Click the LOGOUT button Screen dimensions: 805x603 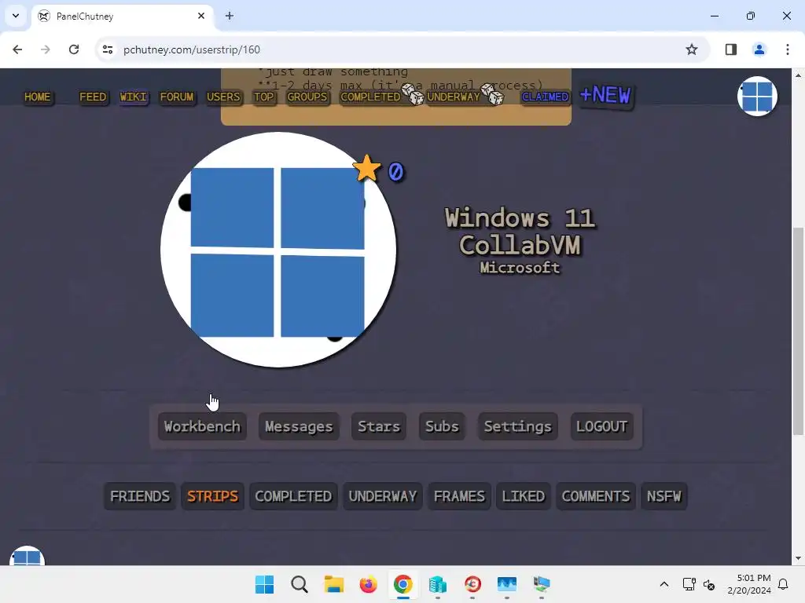(x=601, y=426)
